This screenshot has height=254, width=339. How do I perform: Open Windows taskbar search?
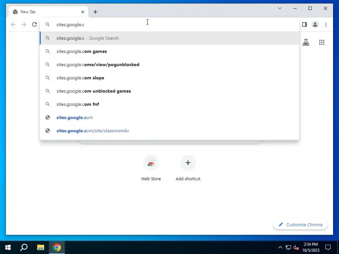pos(24,247)
